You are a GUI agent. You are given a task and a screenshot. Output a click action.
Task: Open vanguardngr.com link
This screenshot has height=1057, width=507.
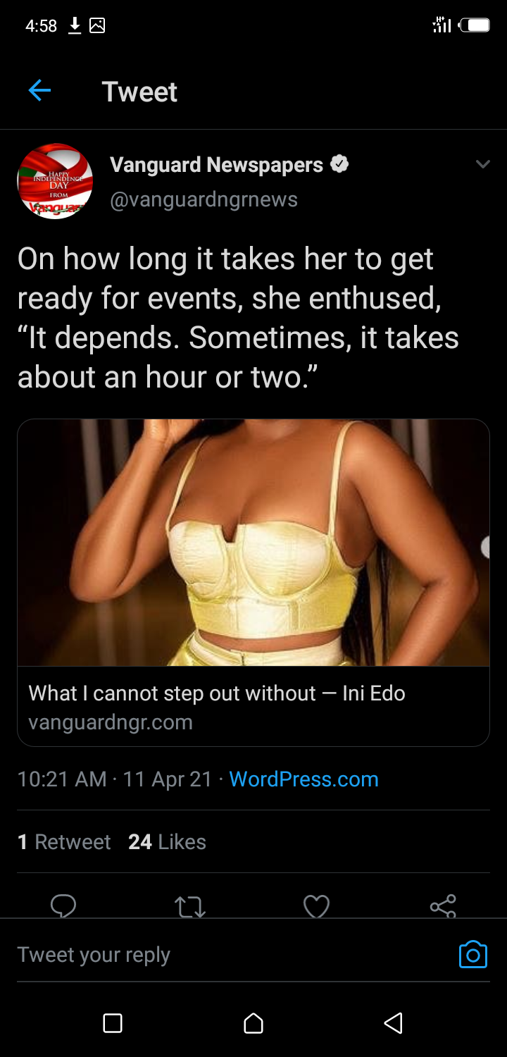[x=111, y=722]
